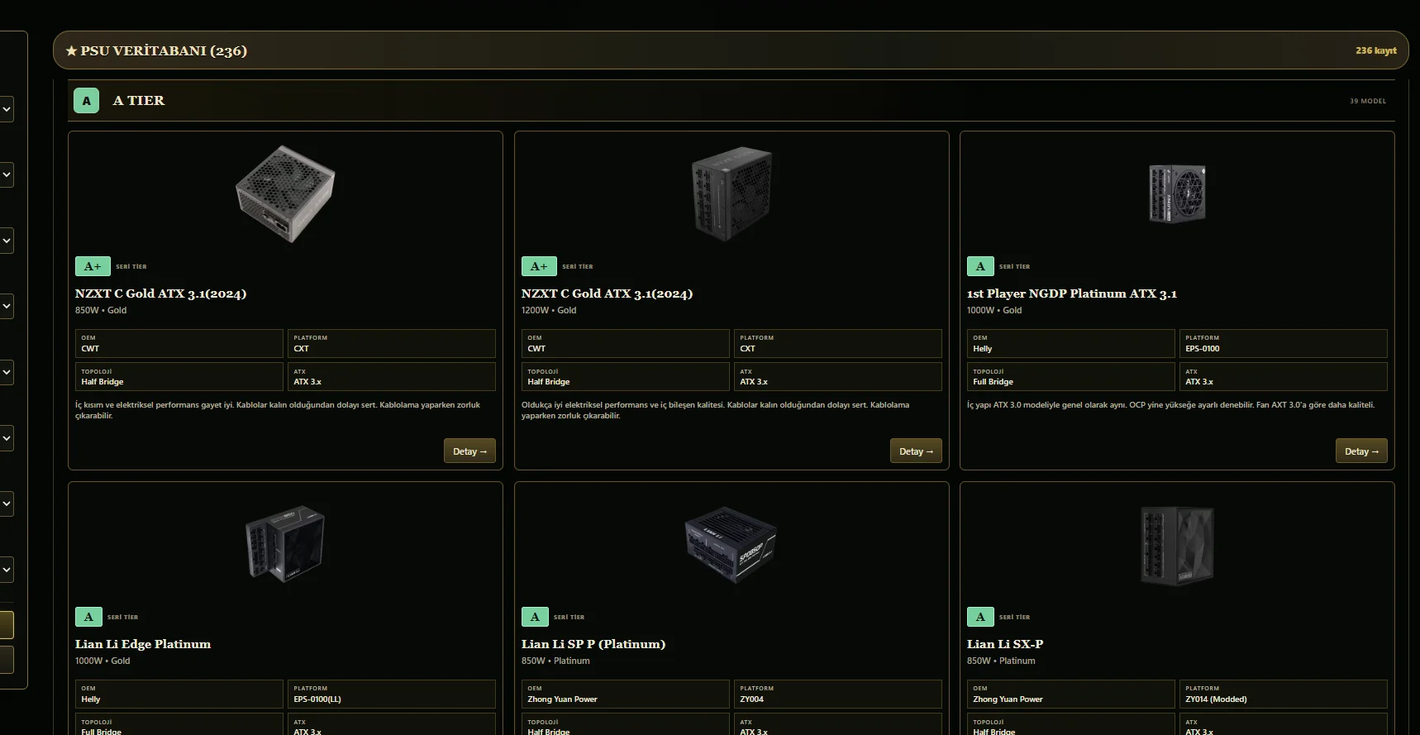
Task: Click the A TIER section heading
Action: pos(139,101)
